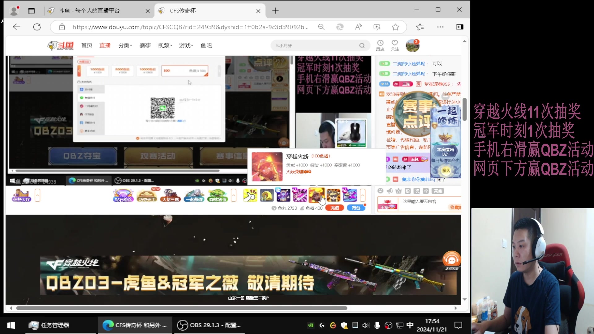Click Douyu logo in header
Viewport: 594px width, 334px height.
pyautogui.click(x=61, y=45)
